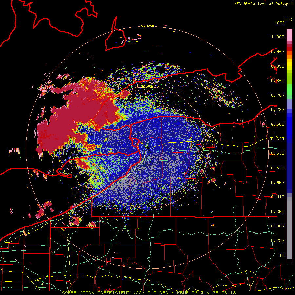Click the 1.000 scale value
The height and width of the screenshot is (295, 295).
(278, 37)
